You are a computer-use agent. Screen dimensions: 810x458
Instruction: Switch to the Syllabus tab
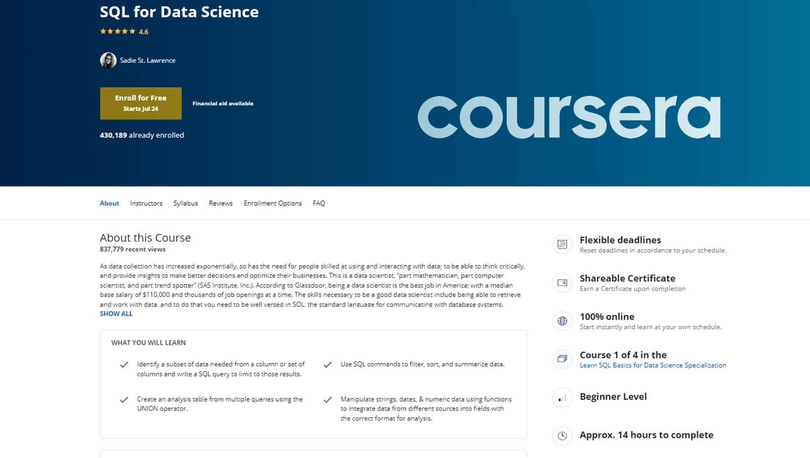point(185,203)
